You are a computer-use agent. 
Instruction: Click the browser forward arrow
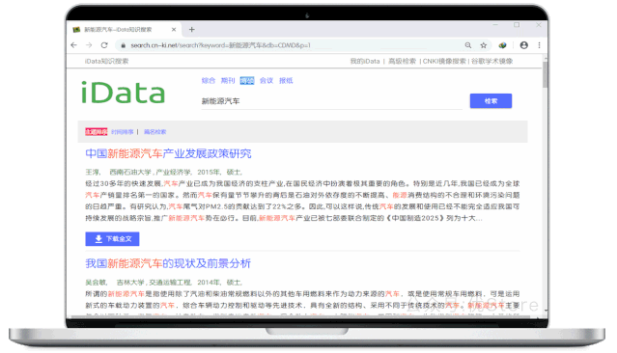89,45
